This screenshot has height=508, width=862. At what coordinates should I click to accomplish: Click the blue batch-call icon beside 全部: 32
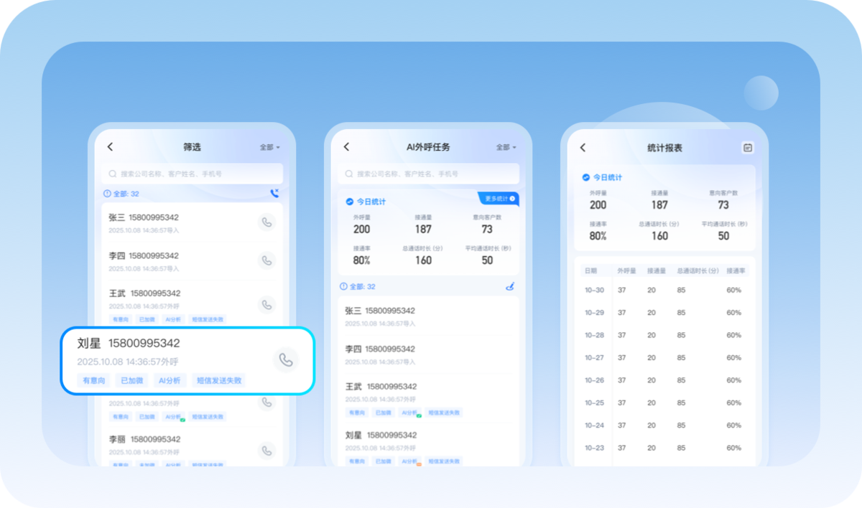click(274, 193)
